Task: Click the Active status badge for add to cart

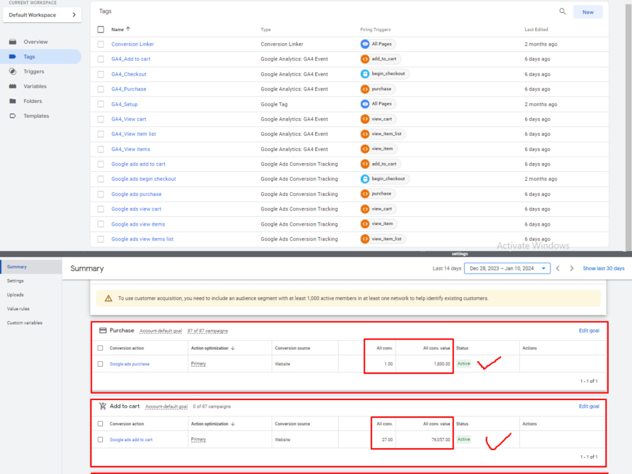Action: pyautogui.click(x=463, y=439)
